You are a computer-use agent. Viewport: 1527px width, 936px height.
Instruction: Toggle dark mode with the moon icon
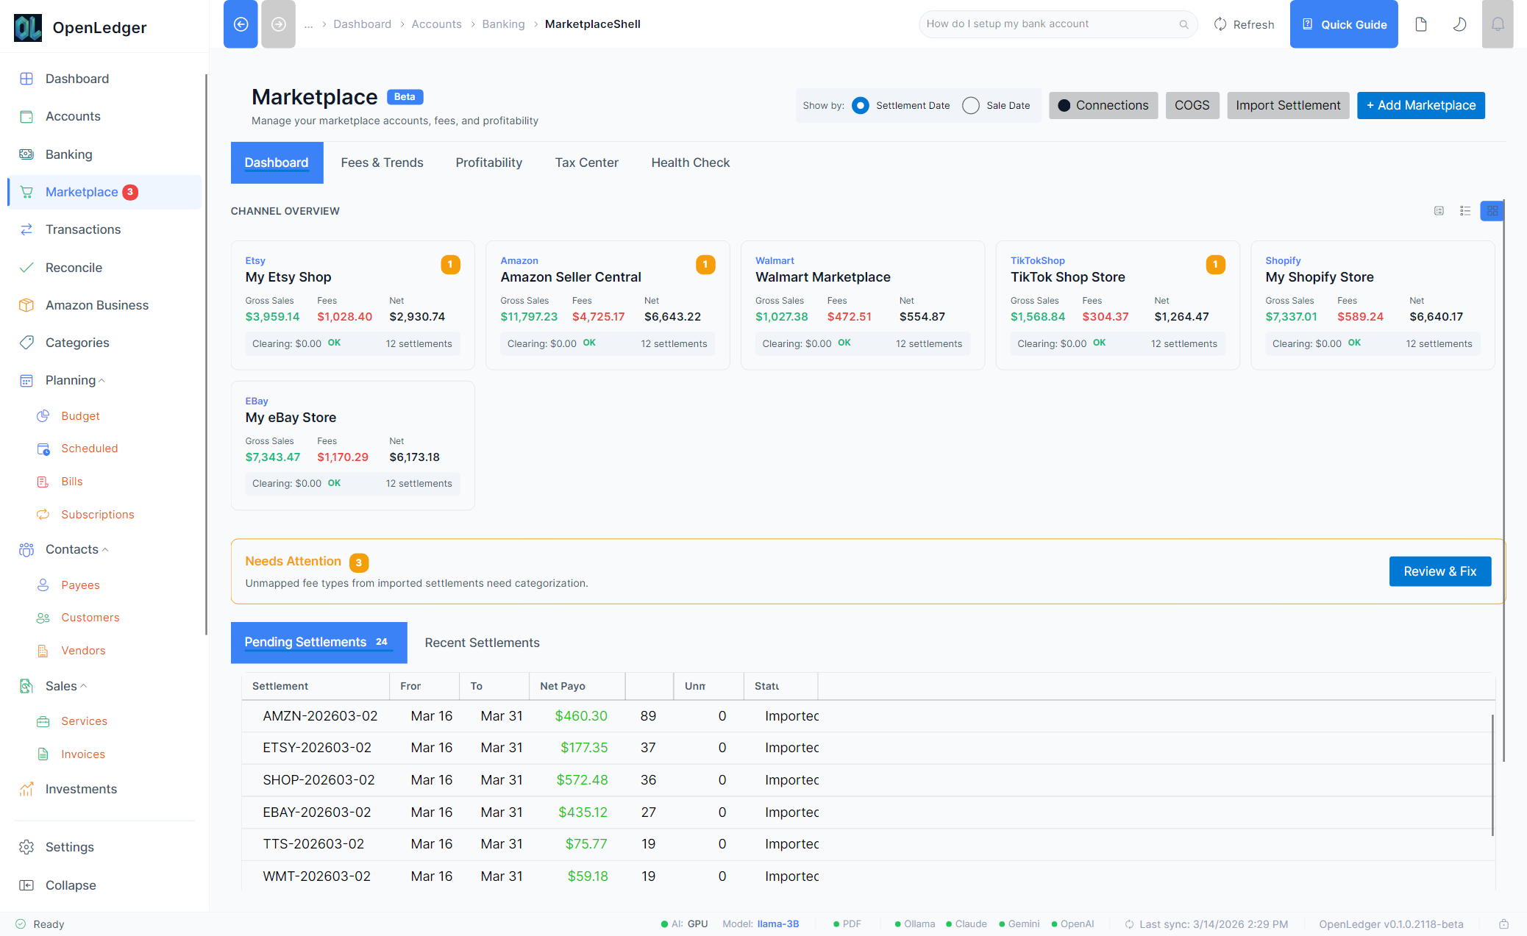[x=1459, y=24]
